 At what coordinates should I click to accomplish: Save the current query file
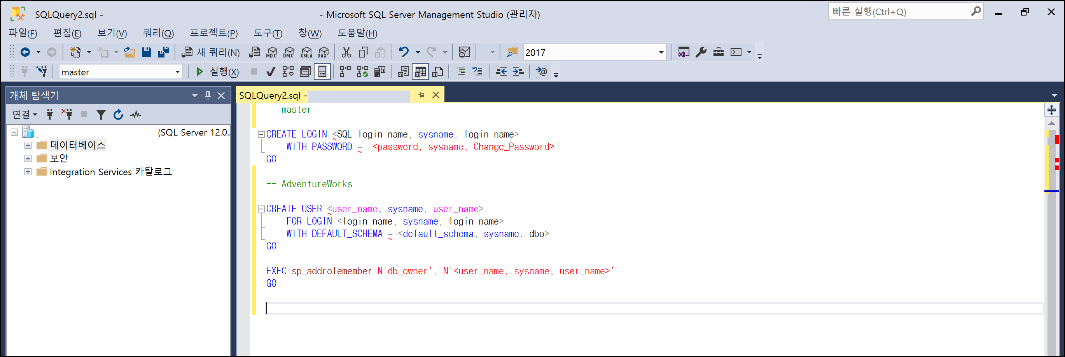(x=146, y=52)
